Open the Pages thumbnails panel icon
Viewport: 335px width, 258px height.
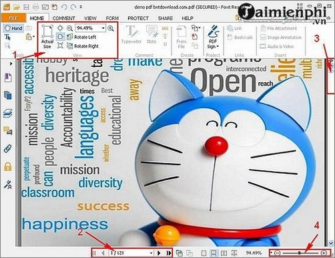click(x=8, y=96)
